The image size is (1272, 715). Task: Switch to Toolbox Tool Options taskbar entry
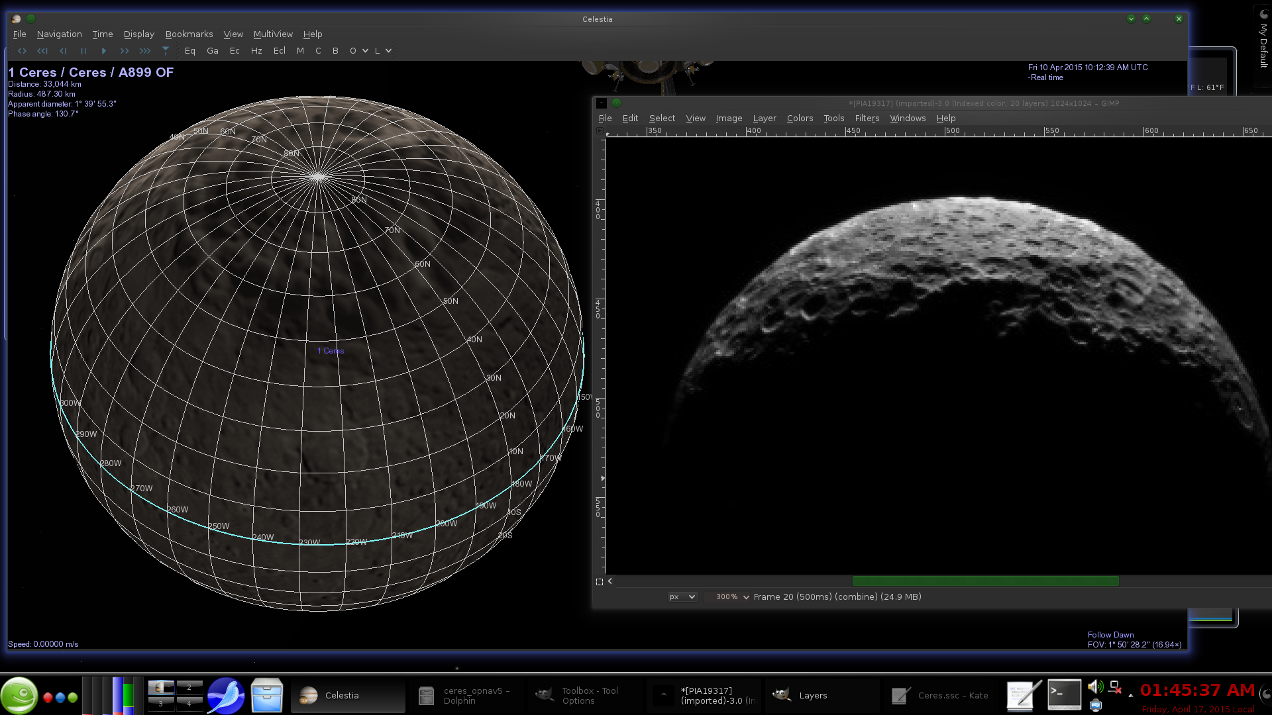point(585,696)
